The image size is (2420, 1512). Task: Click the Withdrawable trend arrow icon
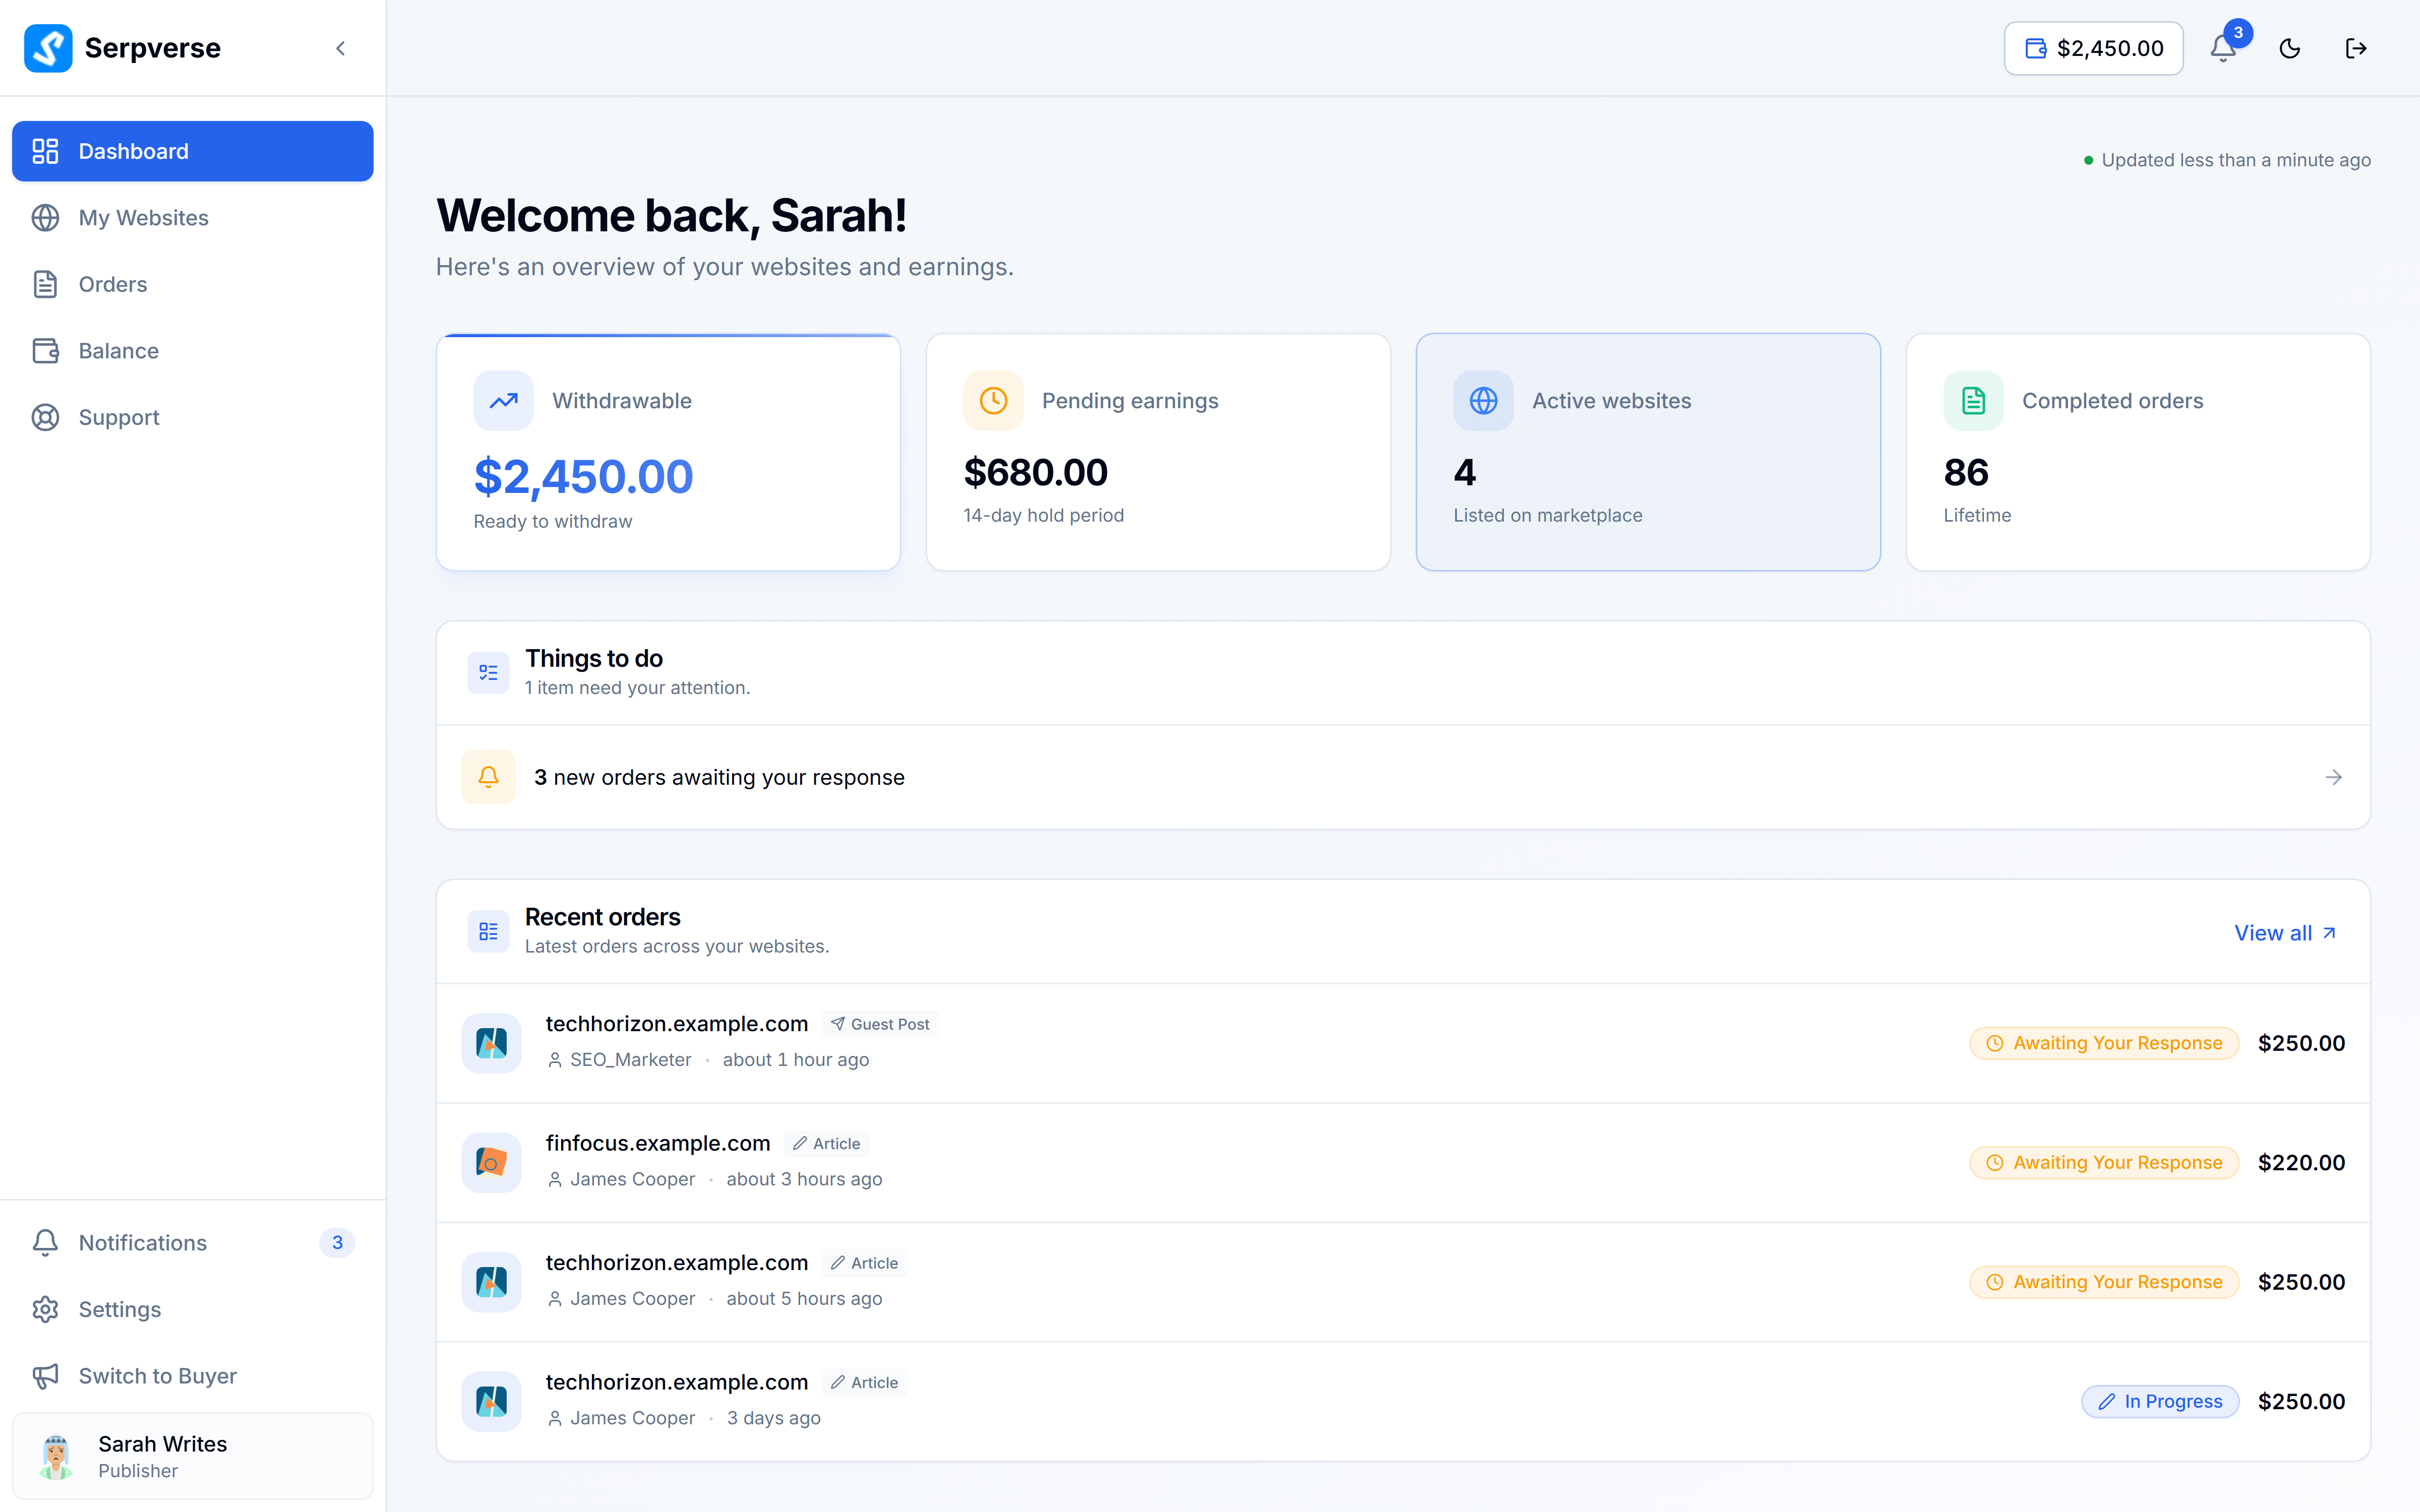[503, 401]
